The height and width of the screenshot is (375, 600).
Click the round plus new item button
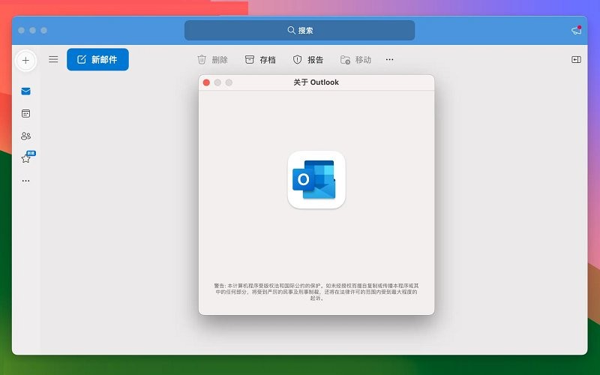[x=25, y=60]
